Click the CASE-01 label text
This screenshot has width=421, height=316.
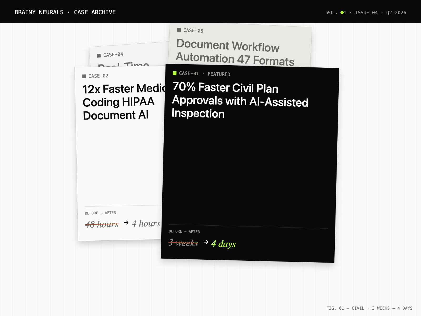[189, 73]
